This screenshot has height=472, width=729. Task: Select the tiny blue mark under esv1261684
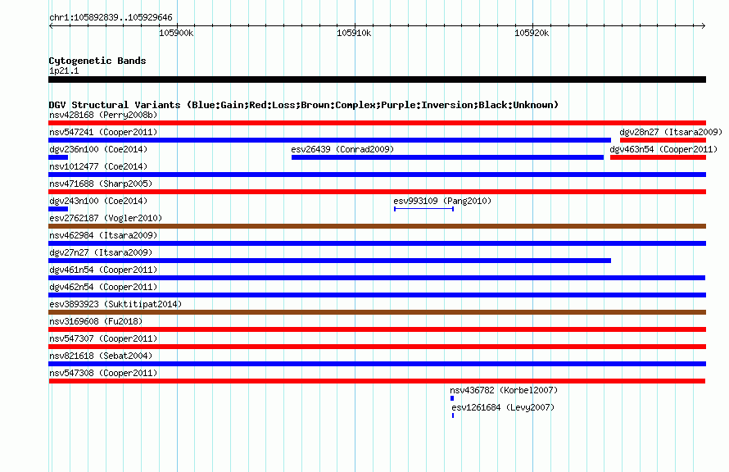453,415
